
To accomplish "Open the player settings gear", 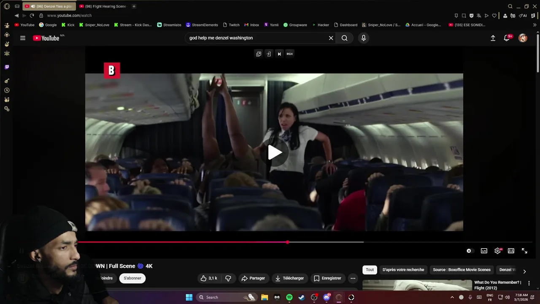I will (x=497, y=251).
